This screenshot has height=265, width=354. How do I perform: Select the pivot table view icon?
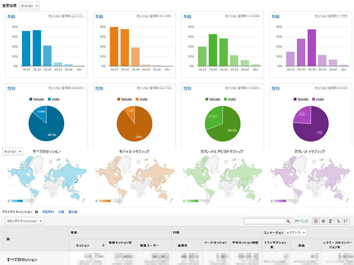pyautogui.click(x=346, y=221)
